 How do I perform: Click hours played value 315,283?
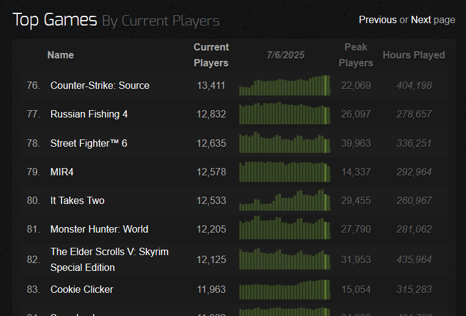coord(414,289)
